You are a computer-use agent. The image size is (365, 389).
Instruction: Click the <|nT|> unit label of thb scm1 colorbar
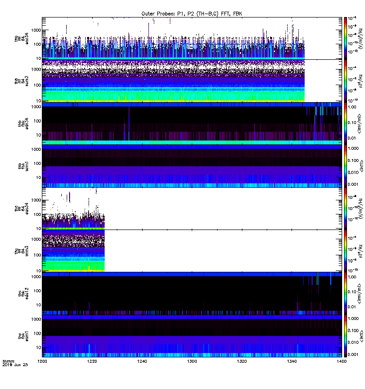(362, 166)
